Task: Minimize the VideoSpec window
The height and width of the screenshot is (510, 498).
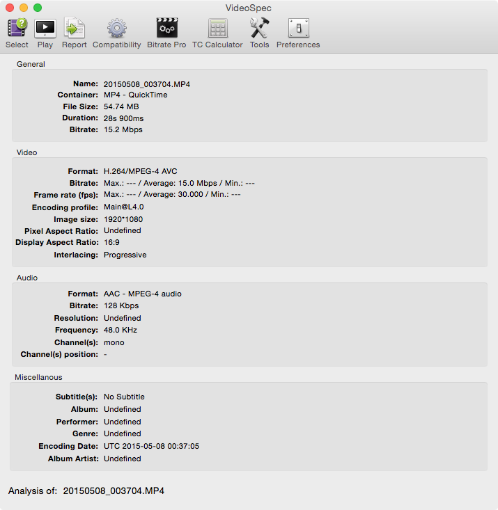Action: 24,8
